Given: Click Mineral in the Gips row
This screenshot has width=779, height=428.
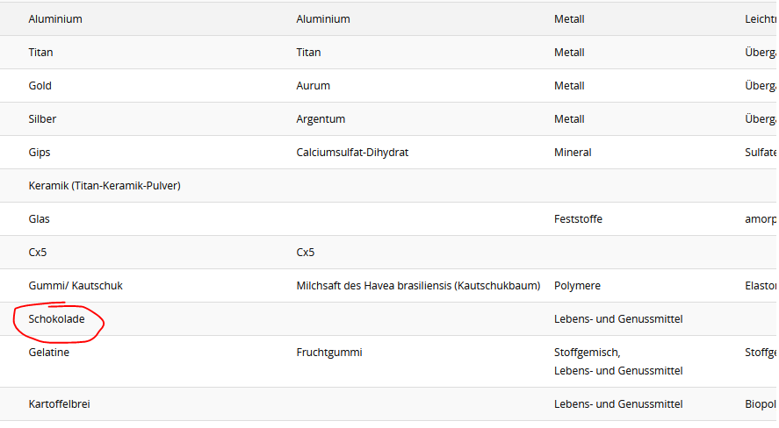Looking at the screenshot, I should coord(573,153).
